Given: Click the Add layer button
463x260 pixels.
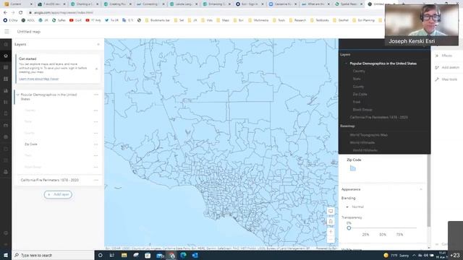Looking at the screenshot, I should (x=58, y=194).
